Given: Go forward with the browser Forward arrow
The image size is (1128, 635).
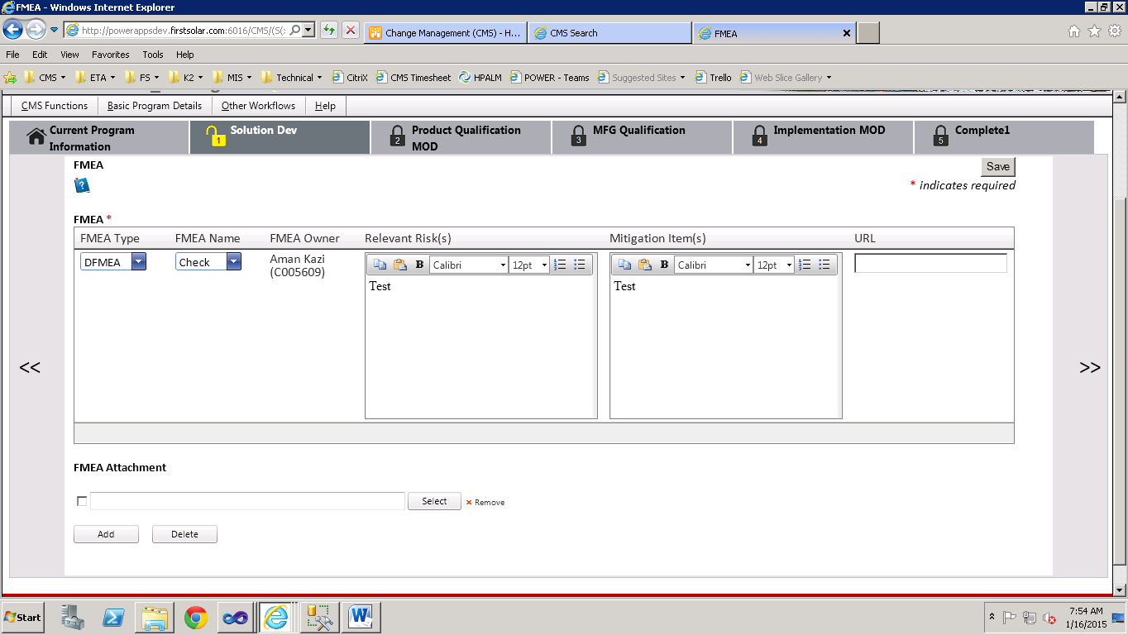Looking at the screenshot, I should (x=36, y=31).
